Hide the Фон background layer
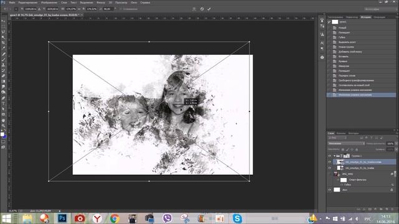The height and width of the screenshot is (224, 399). tap(330, 190)
